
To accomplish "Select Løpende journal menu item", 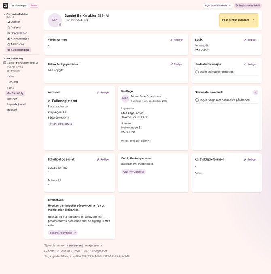I will click(17, 104).
